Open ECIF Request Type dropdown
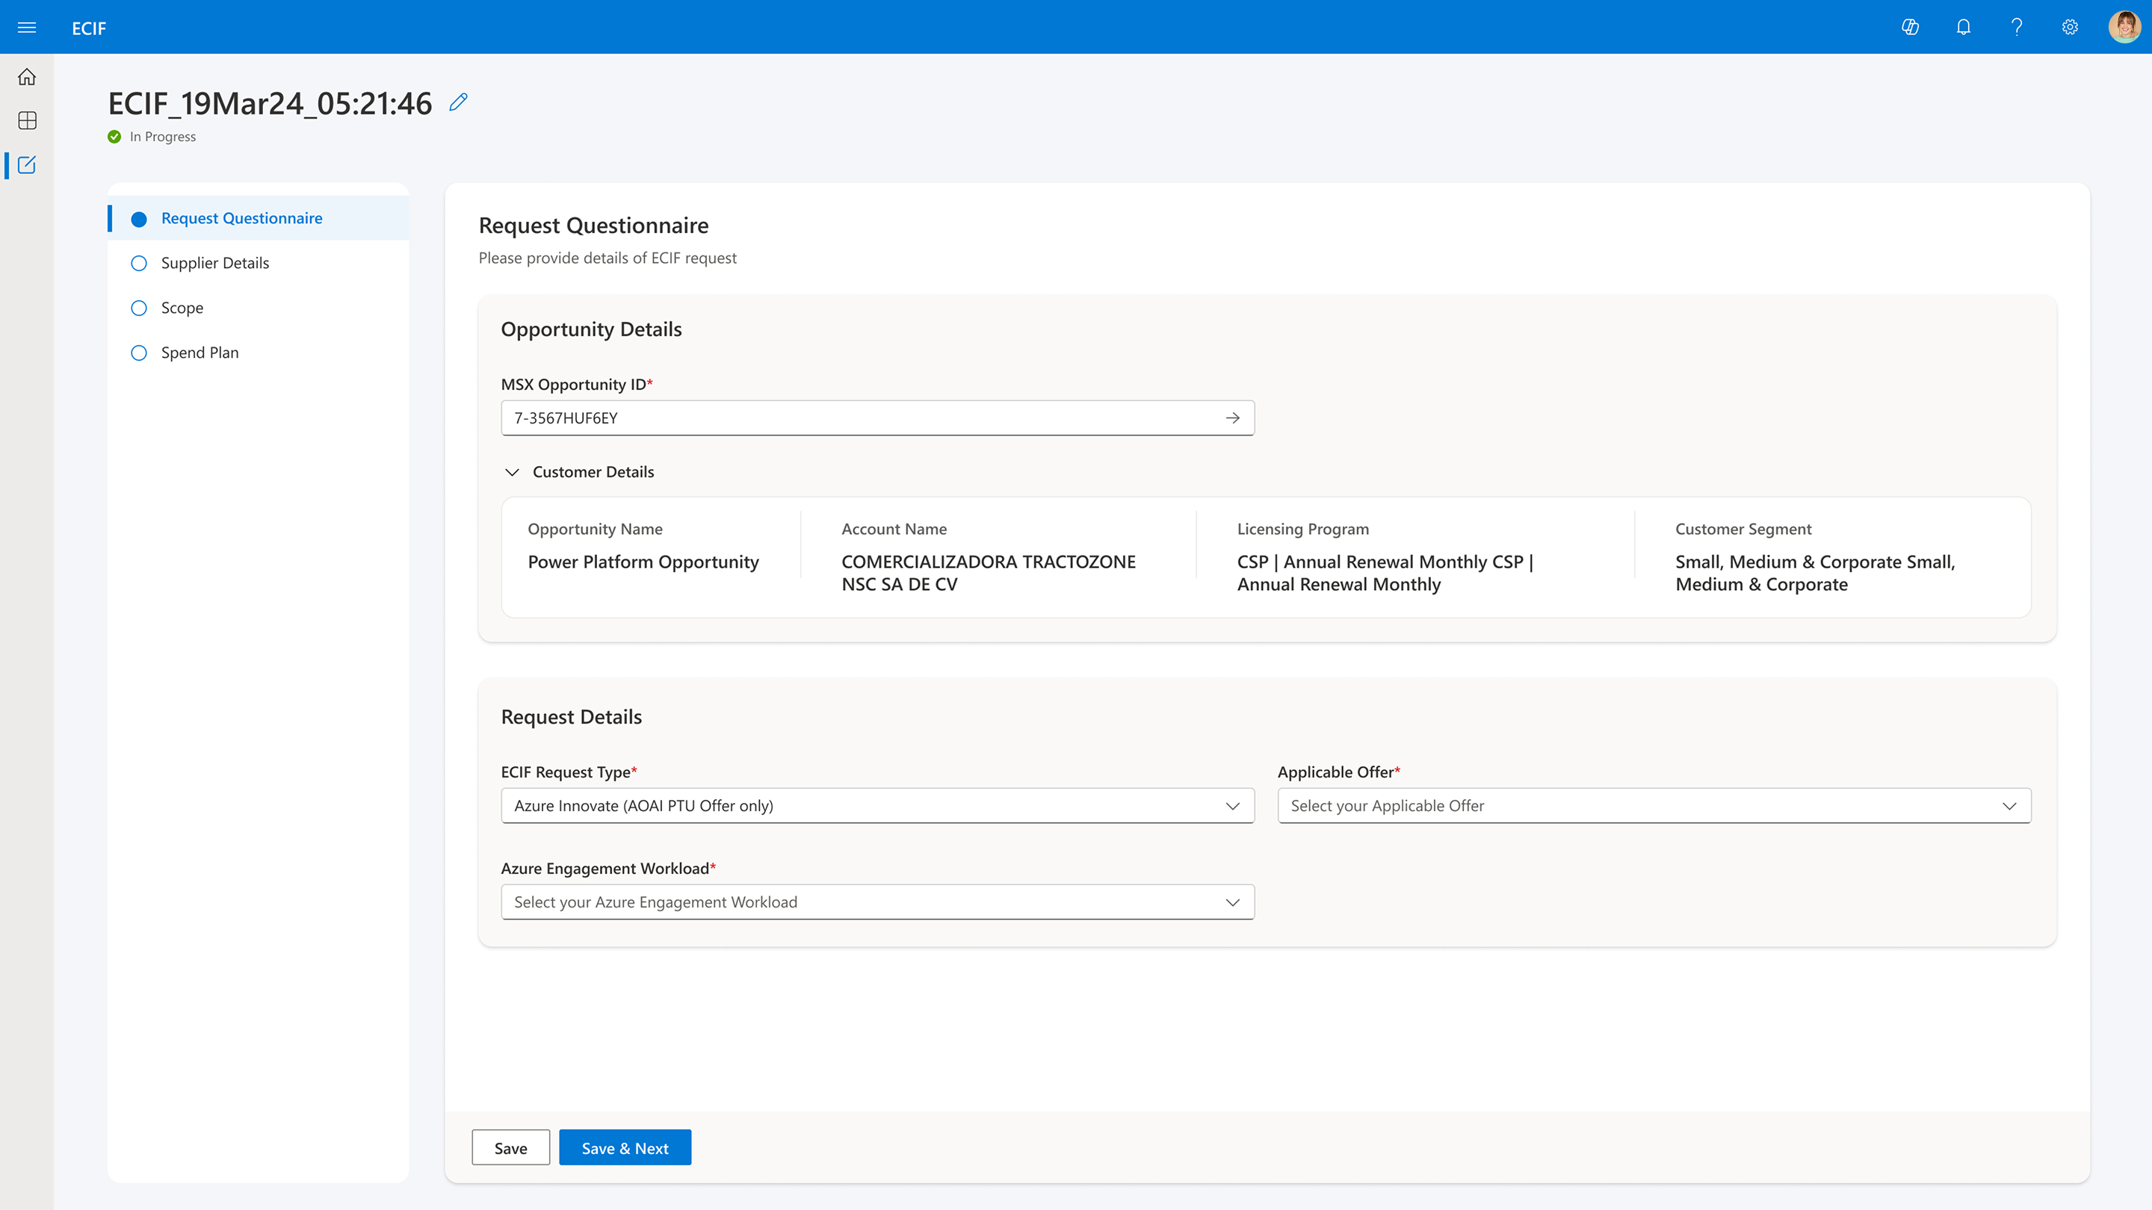2152x1210 pixels. coord(877,806)
